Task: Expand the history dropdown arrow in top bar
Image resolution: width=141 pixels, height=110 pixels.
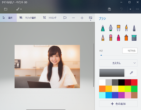Action: coord(130,9)
